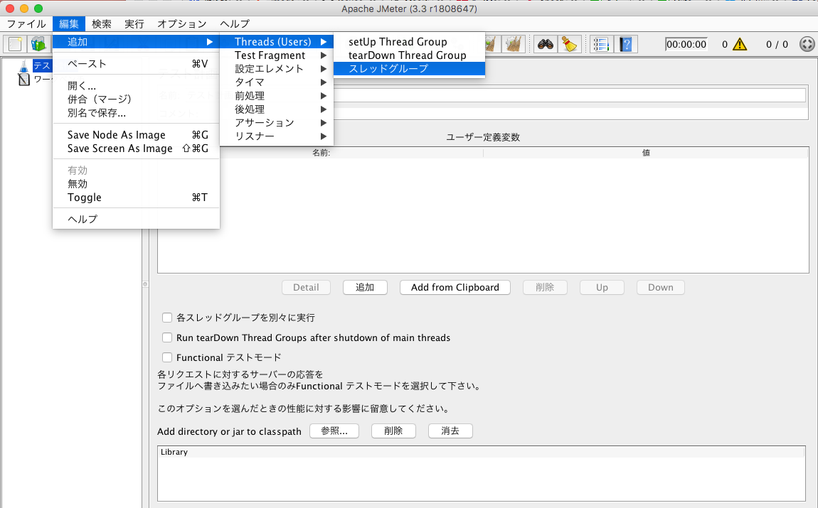Screen dimensions: 818x508
Task: Click the Add from Clipboard button
Action: 455,288
